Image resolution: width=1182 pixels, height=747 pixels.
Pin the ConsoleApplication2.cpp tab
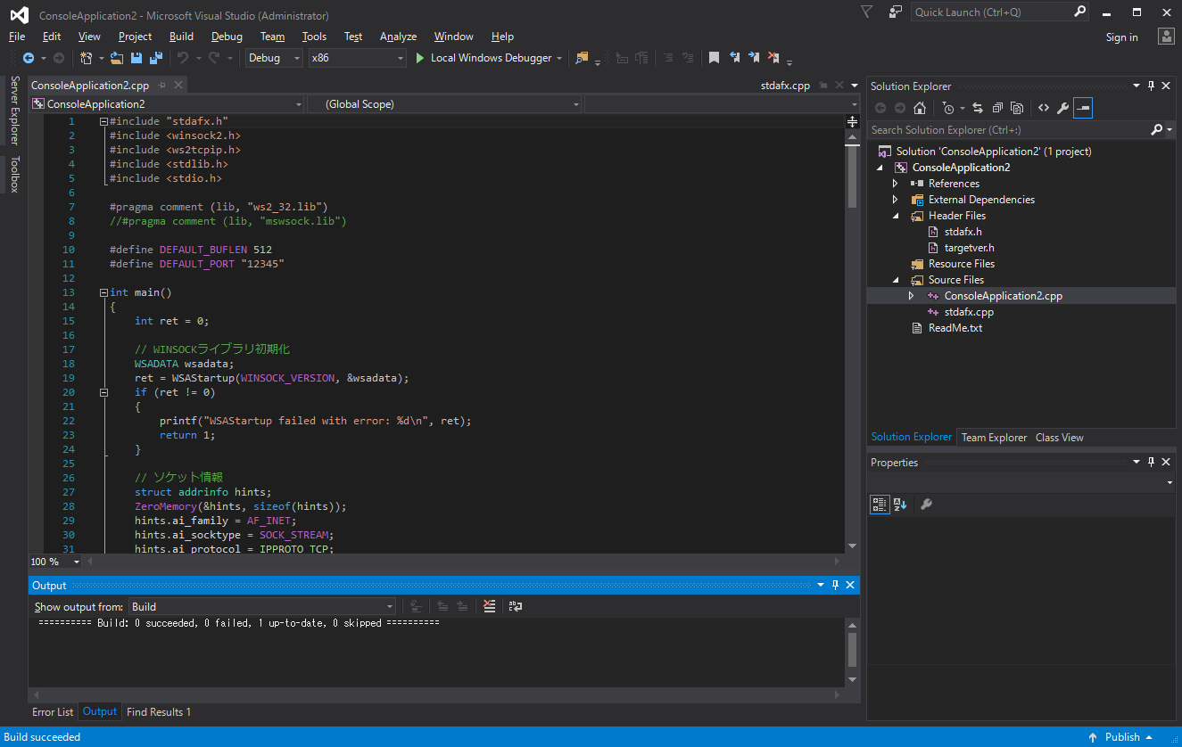pyautogui.click(x=161, y=86)
